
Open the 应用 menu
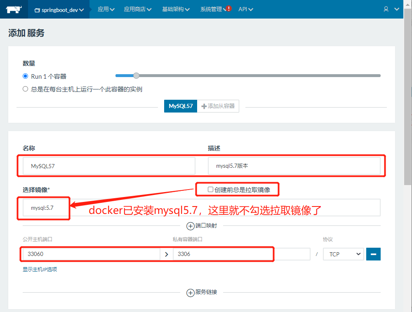tap(106, 9)
